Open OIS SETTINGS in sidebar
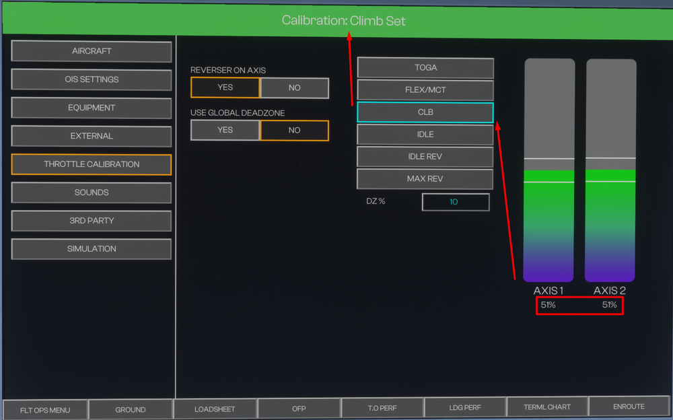This screenshot has height=420, width=673. coord(92,79)
